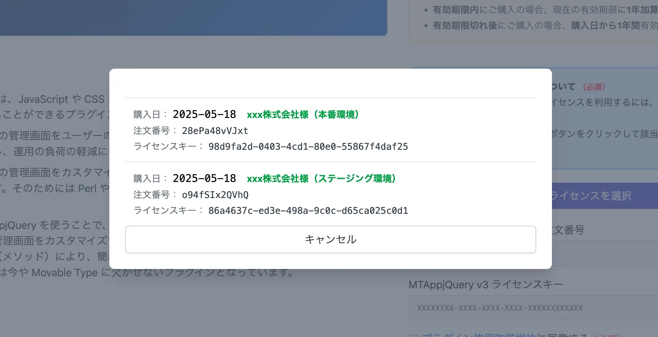Click the staging entry's 2025-05-18 purchase date
This screenshot has width=658, height=337.
click(204, 178)
